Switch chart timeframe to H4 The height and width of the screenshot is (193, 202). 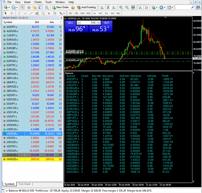coord(100,13)
